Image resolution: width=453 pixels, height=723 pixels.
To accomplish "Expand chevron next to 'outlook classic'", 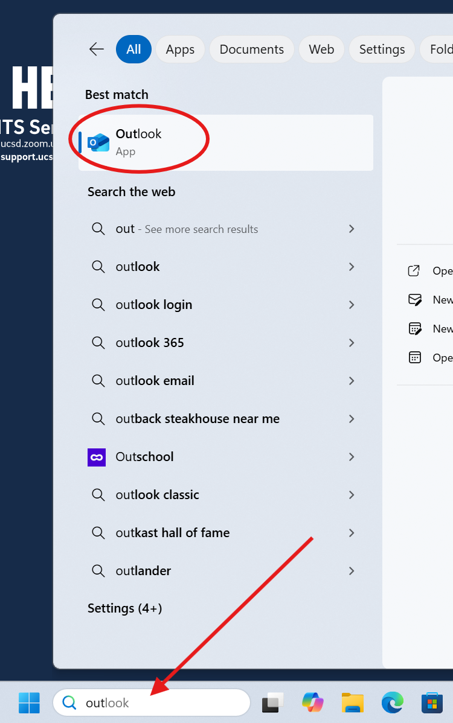I will (x=352, y=495).
